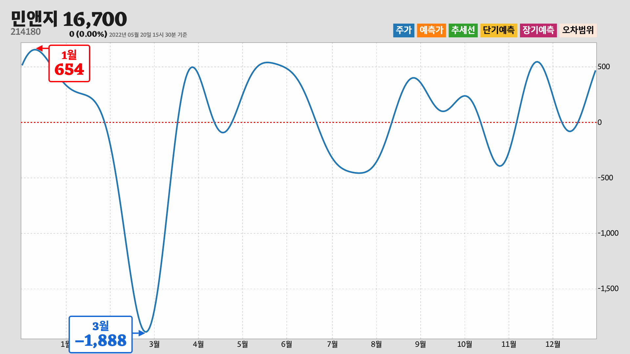
Task: Click the 0 y-axis label
Action: [600, 123]
